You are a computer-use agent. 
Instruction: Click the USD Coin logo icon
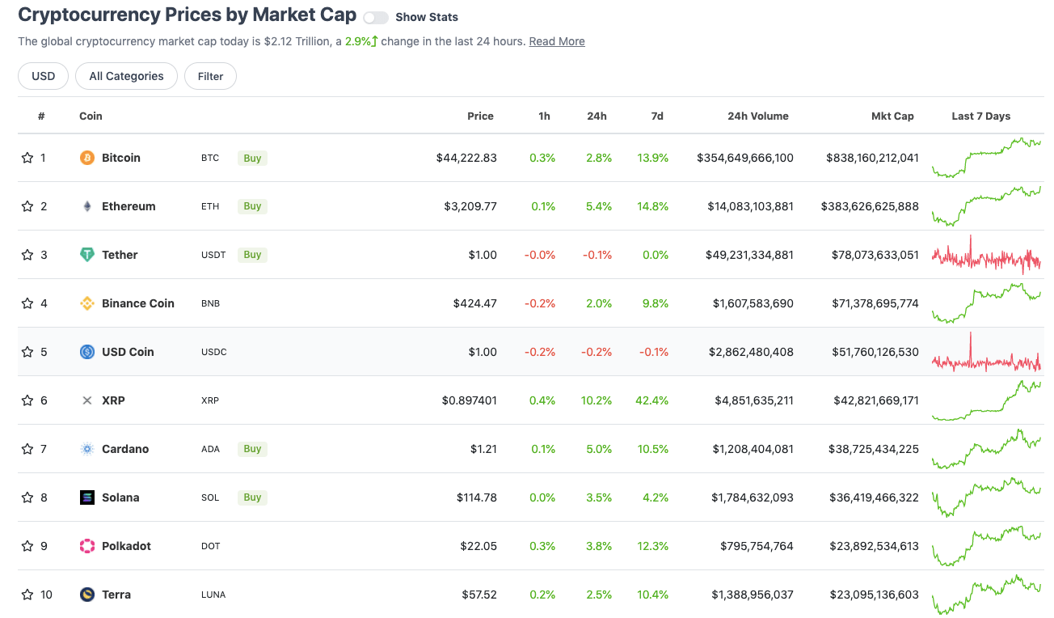pos(87,352)
